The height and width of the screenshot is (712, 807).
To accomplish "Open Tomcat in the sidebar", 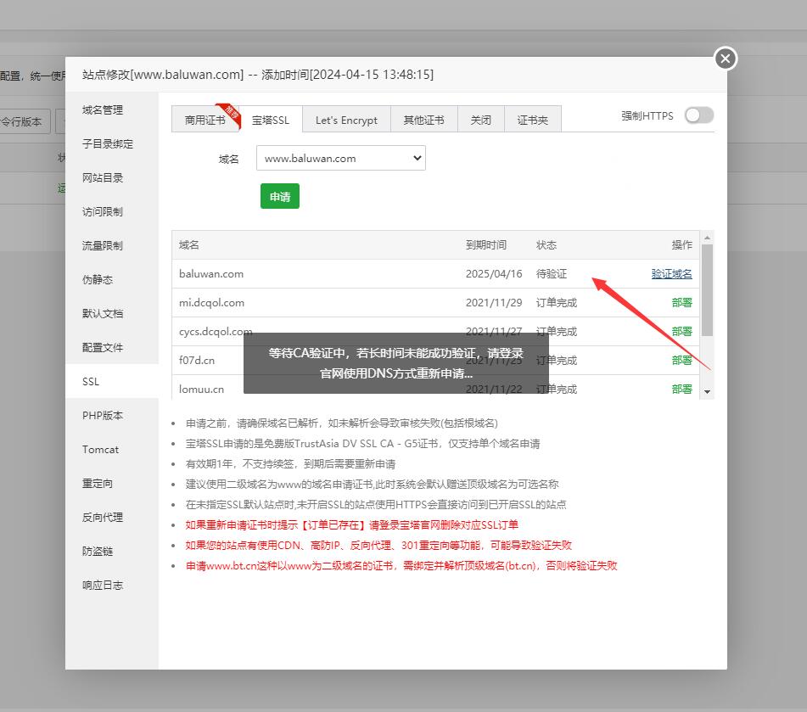I will [112, 450].
